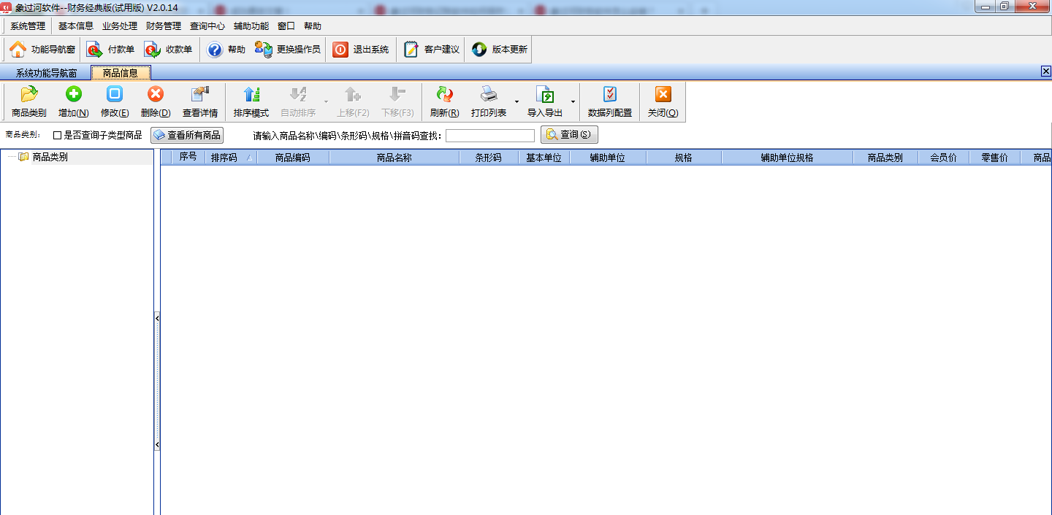Open 打印列表 dropdown arrow
Screen dimensions: 1052x515
click(x=517, y=102)
